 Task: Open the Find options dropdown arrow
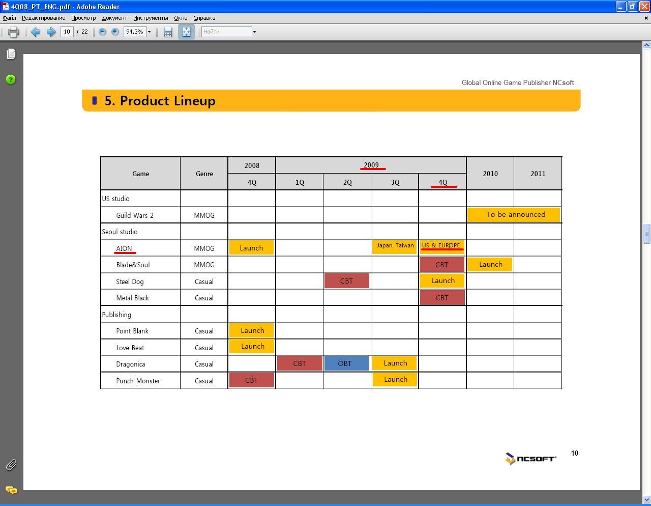click(254, 32)
